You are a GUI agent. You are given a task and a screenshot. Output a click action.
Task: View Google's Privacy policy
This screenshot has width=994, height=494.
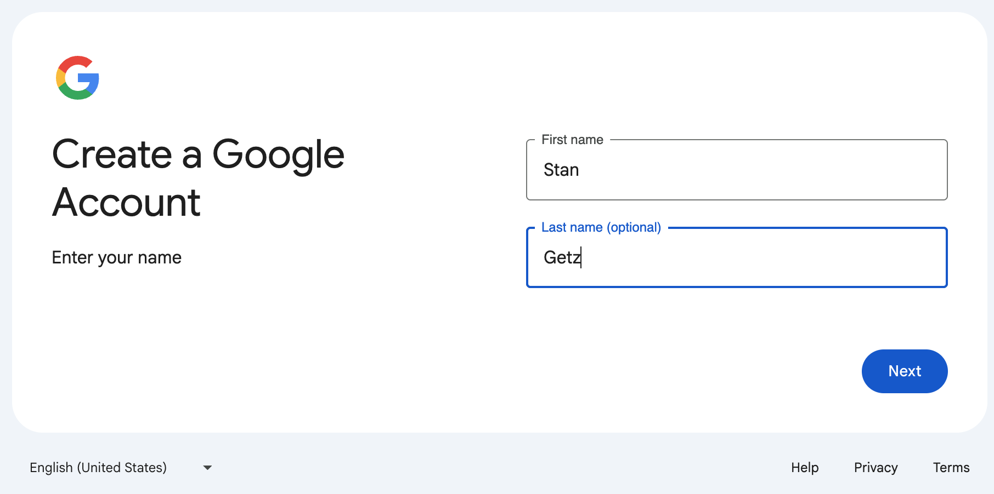coord(875,468)
